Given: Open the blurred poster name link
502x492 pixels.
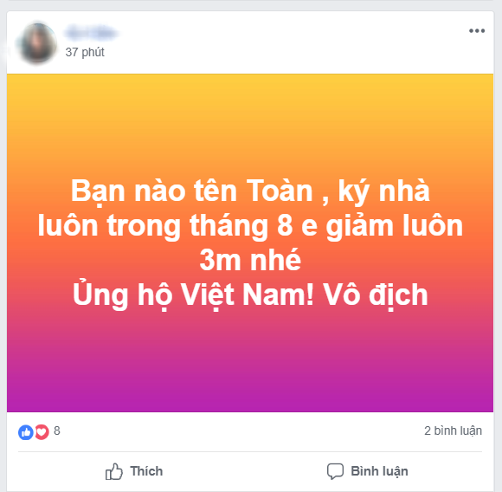Looking at the screenshot, I should click(91, 33).
